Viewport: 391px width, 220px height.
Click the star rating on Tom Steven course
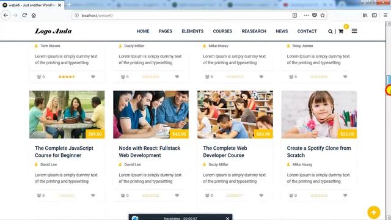pyautogui.click(x=67, y=77)
